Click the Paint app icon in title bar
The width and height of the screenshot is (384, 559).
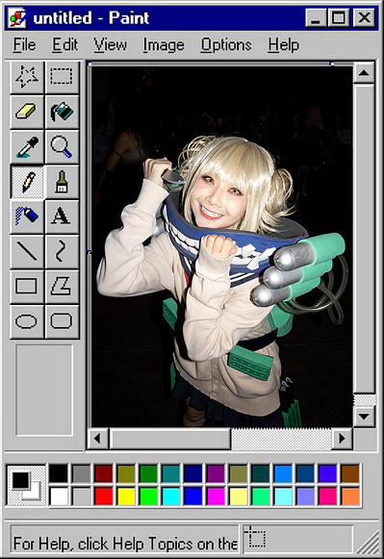coord(17,18)
